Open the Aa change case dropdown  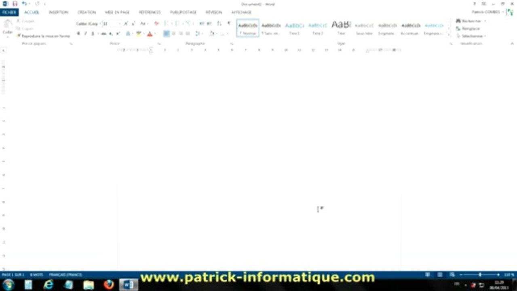click(x=144, y=24)
